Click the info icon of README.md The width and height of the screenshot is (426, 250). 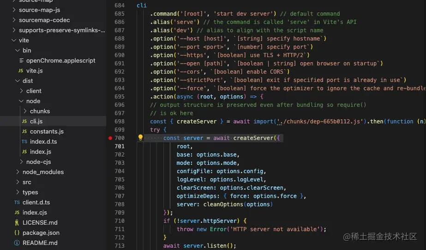17,243
